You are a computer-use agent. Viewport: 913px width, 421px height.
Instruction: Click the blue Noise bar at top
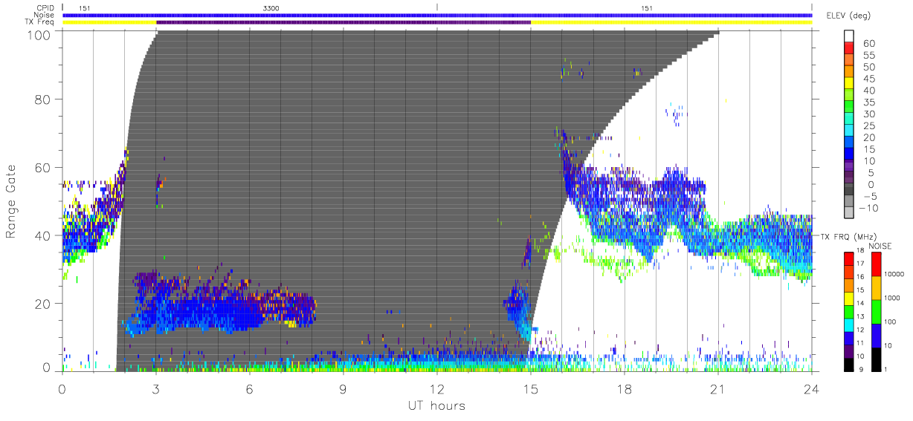coord(437,15)
